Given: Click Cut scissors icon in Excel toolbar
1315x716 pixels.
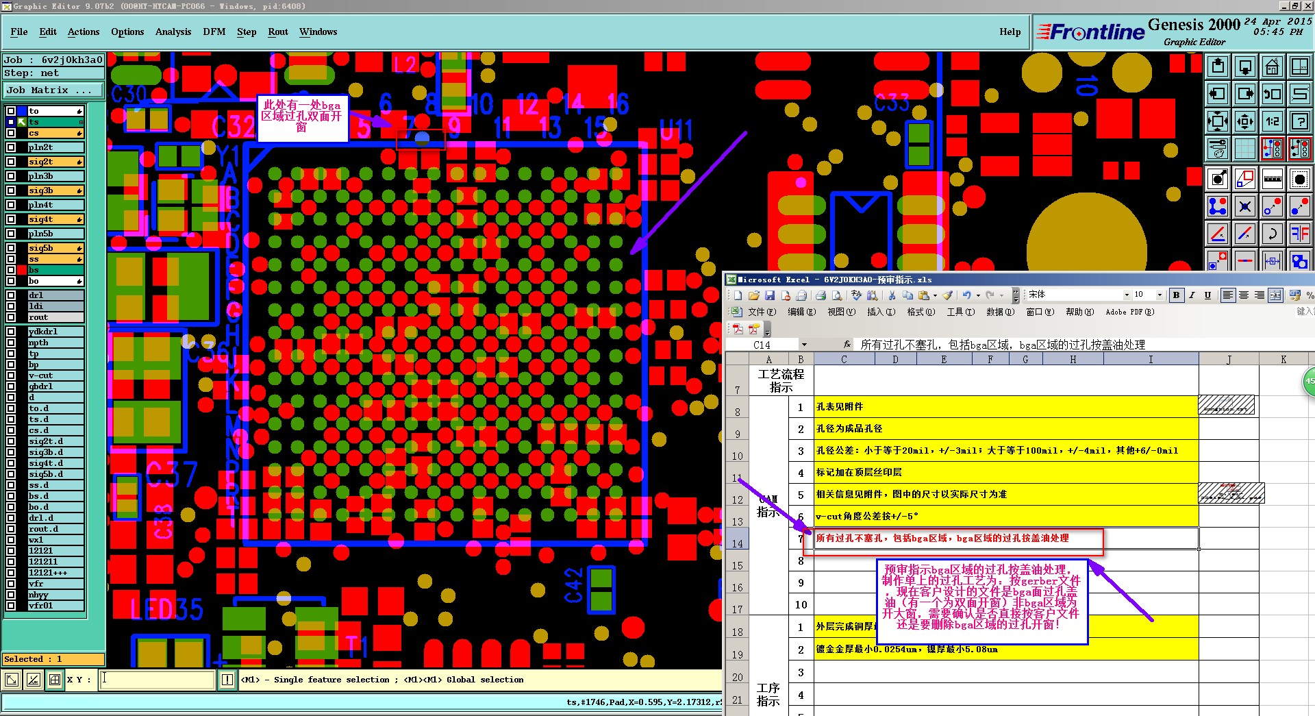Looking at the screenshot, I should tap(892, 295).
